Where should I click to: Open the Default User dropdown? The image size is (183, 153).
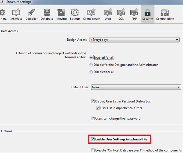pyautogui.click(x=136, y=87)
